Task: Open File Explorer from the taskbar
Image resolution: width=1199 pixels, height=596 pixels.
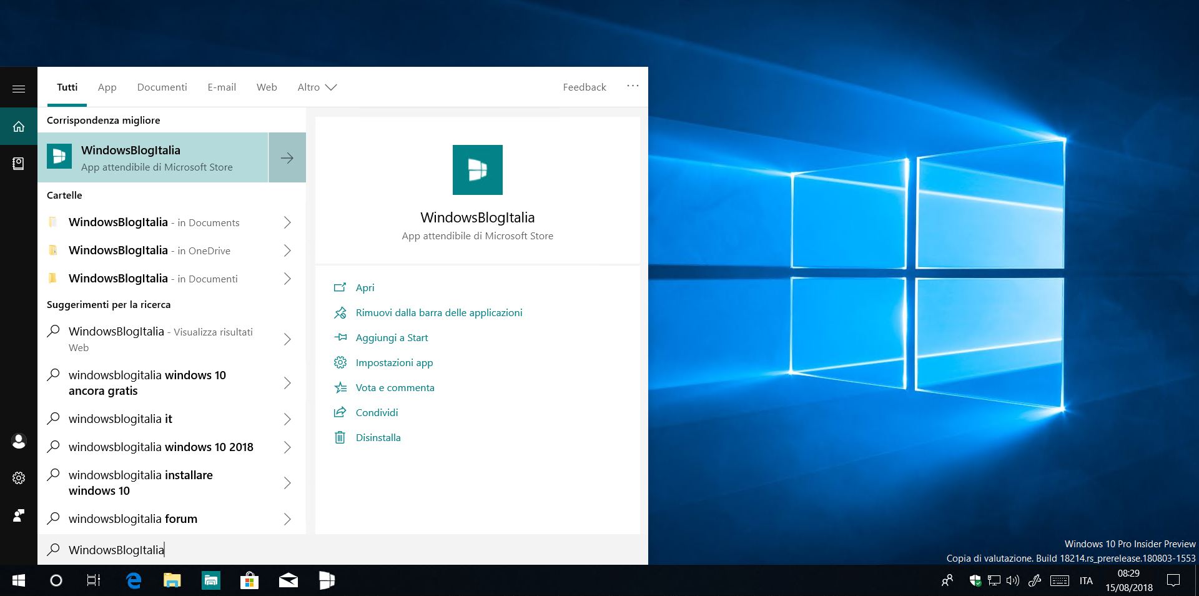Action: click(x=172, y=580)
